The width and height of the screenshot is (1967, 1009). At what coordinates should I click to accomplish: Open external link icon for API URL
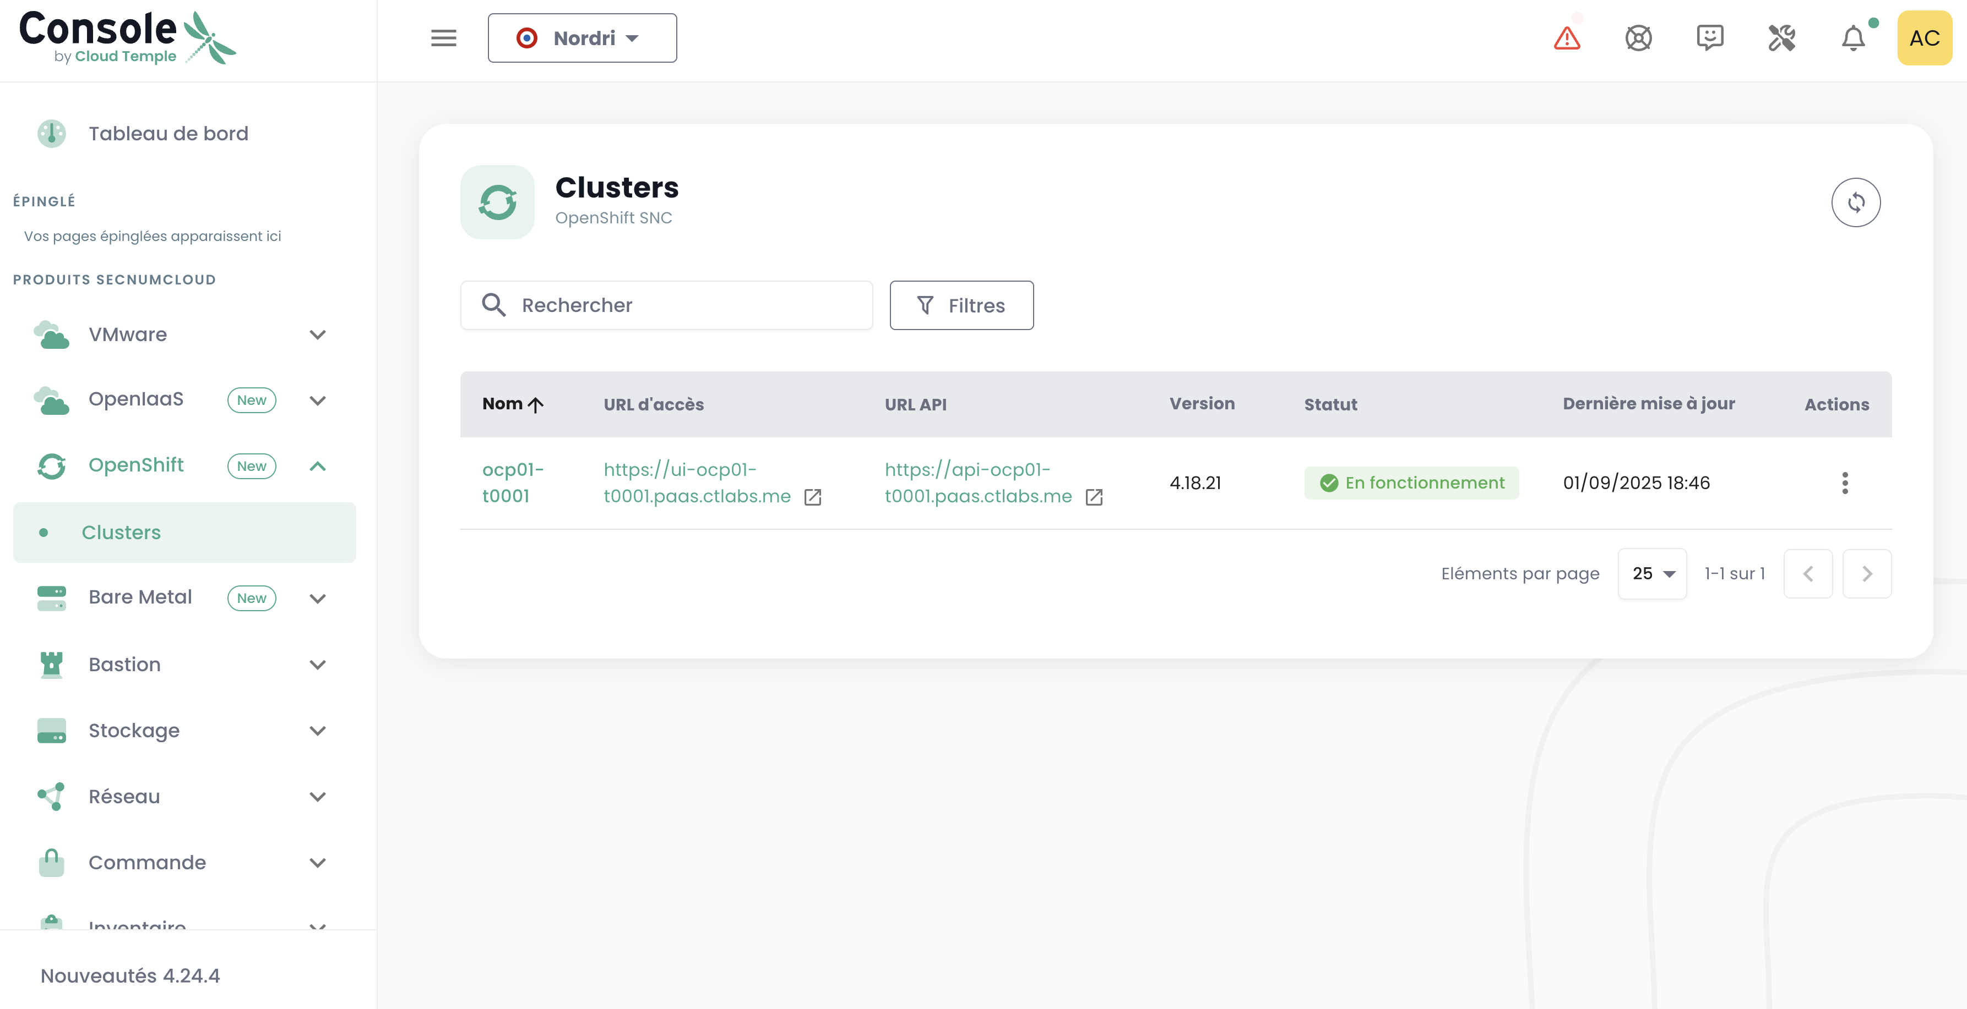[x=1094, y=497]
